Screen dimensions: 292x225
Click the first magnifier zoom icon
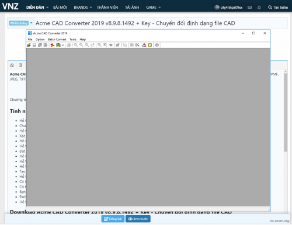coord(75,45)
